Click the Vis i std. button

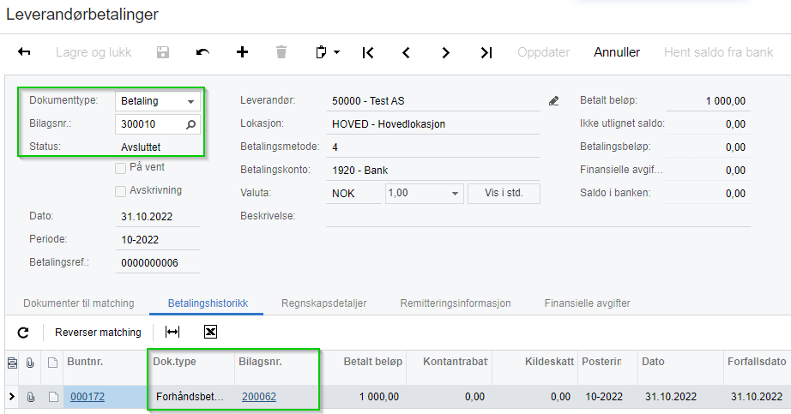point(504,193)
